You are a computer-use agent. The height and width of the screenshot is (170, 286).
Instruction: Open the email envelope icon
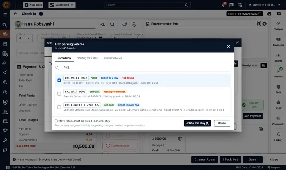click(x=279, y=14)
